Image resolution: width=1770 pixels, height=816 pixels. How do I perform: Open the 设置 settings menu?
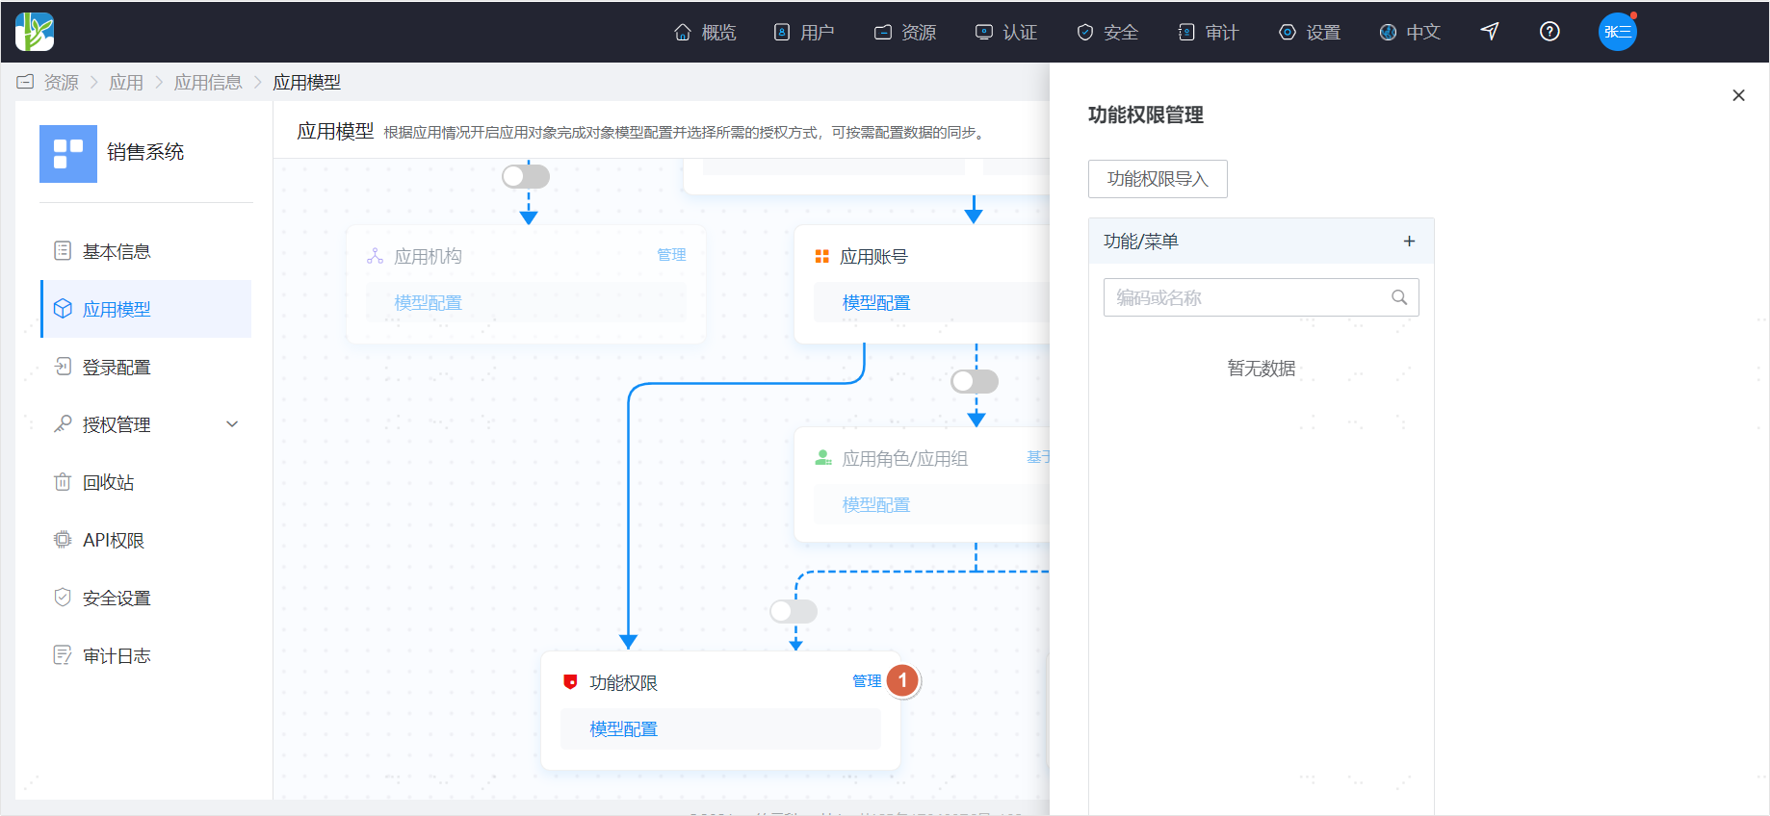[x=1310, y=32]
